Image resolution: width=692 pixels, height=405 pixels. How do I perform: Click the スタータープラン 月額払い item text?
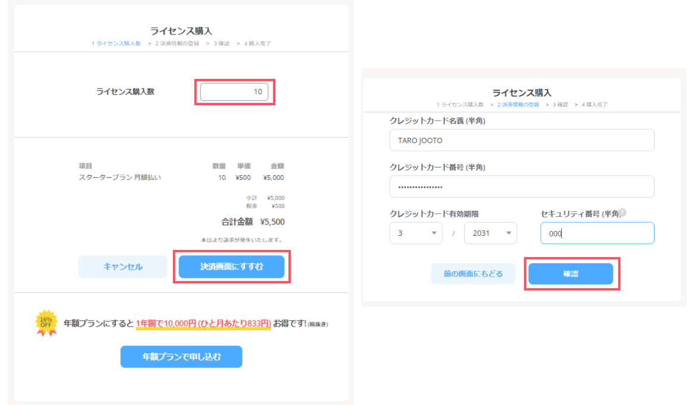coord(119,178)
